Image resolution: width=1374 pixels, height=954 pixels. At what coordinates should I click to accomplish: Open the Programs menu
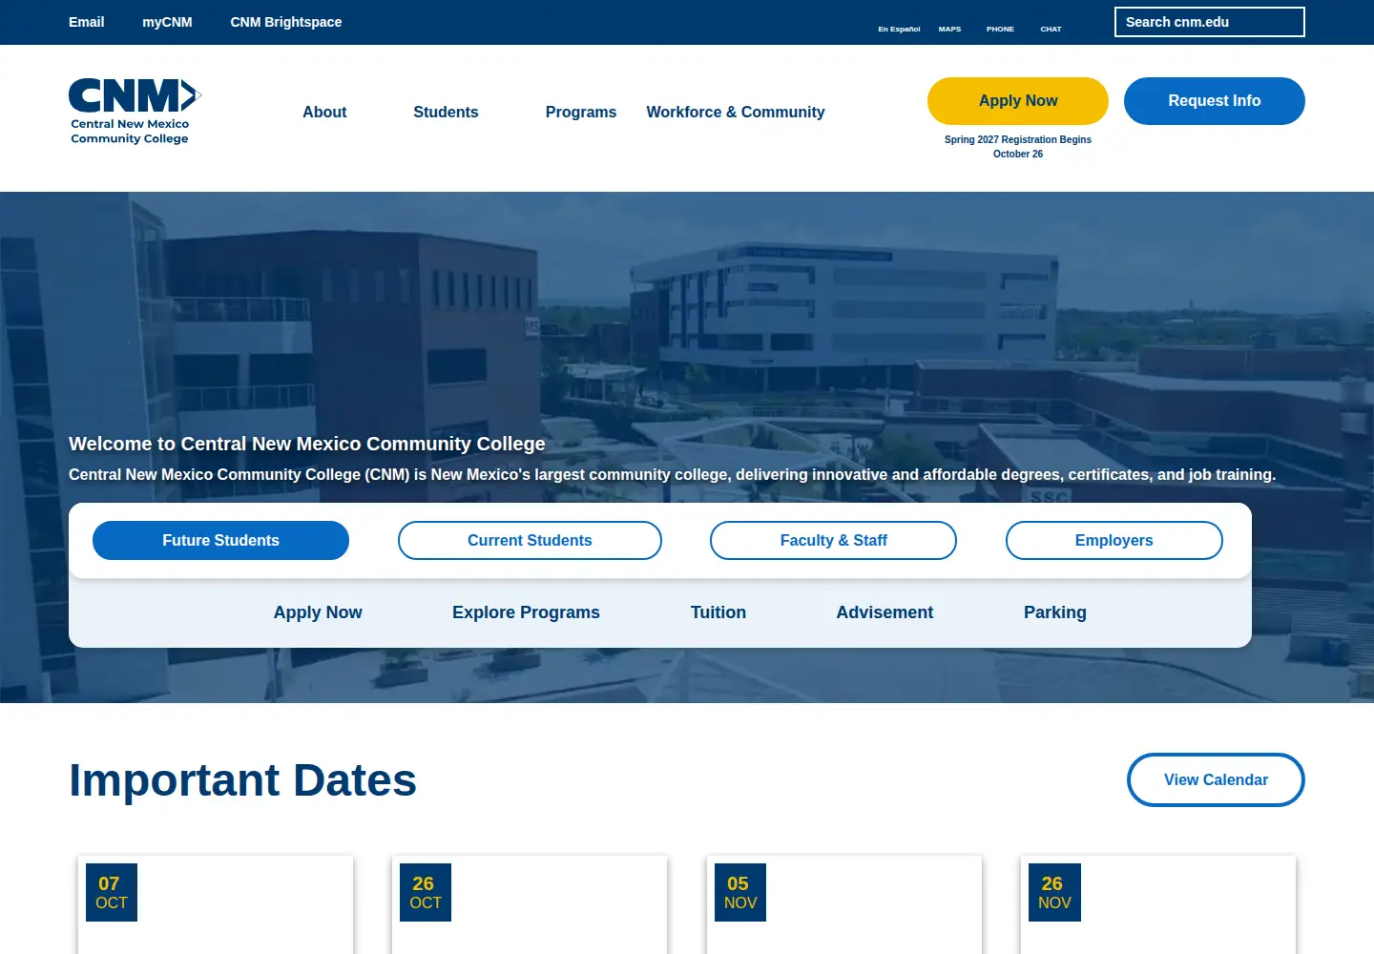click(x=581, y=112)
